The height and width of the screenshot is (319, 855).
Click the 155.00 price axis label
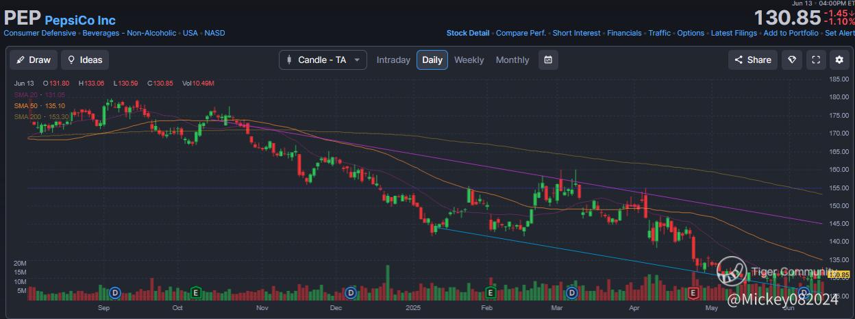(x=840, y=188)
